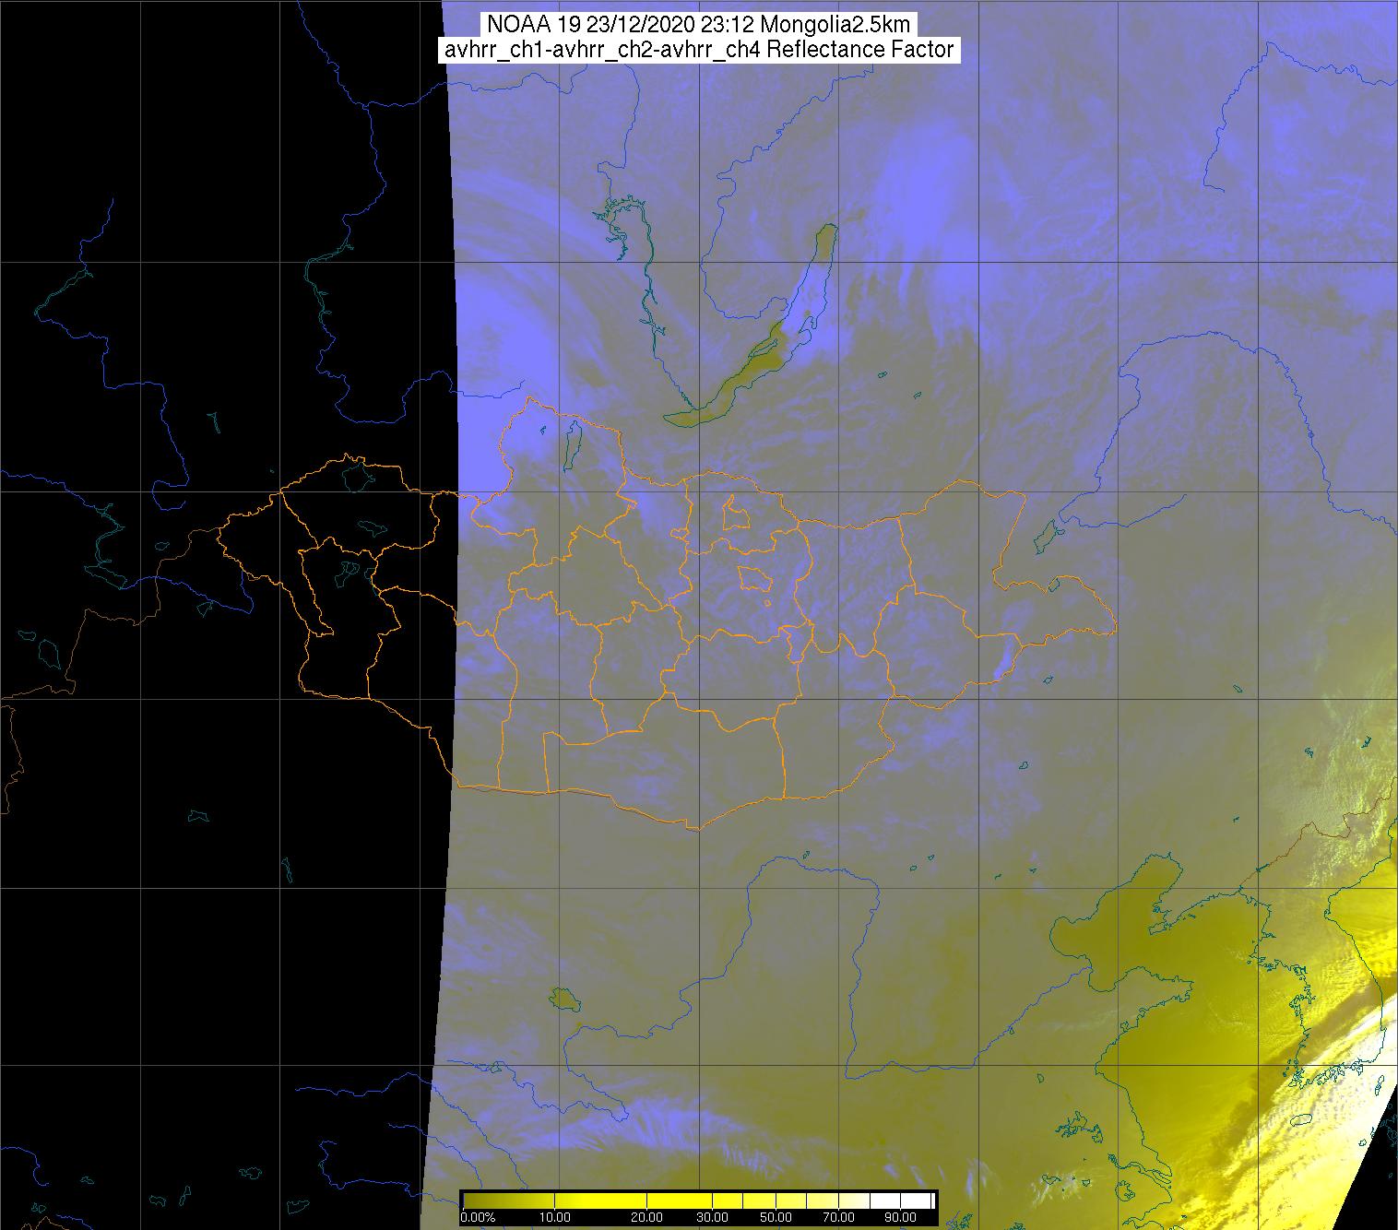This screenshot has height=1230, width=1398.
Task: Click the 50.00 label on the color bar
Action: 776,1217
